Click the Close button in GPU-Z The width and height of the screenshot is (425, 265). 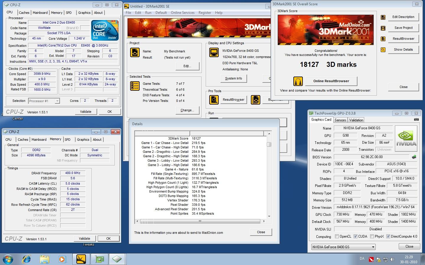click(409, 246)
